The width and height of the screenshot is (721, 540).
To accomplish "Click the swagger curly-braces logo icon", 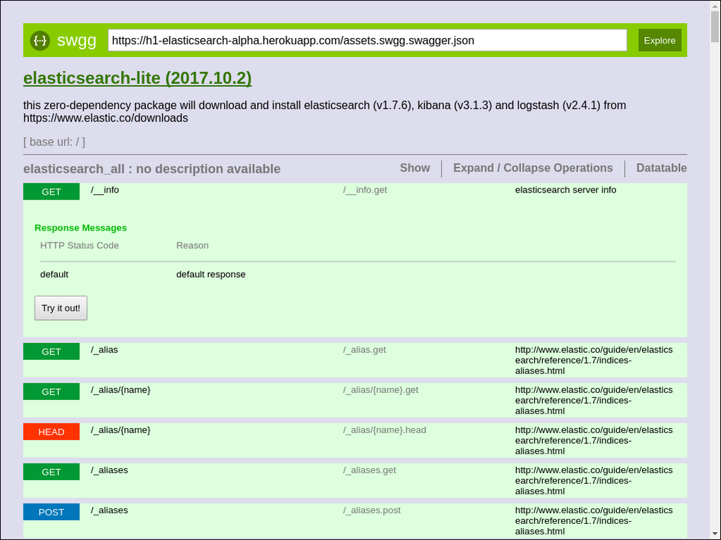I will point(40,40).
